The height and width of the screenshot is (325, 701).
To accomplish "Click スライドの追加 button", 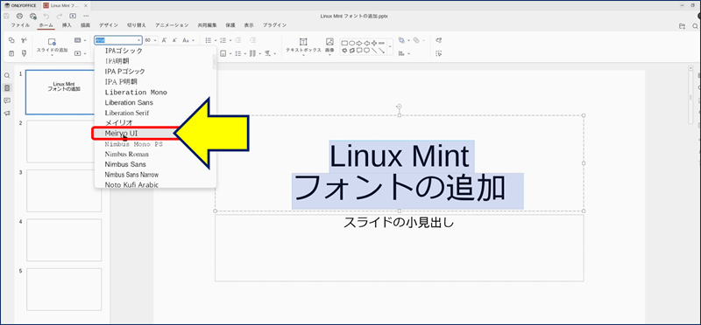I will (52, 46).
